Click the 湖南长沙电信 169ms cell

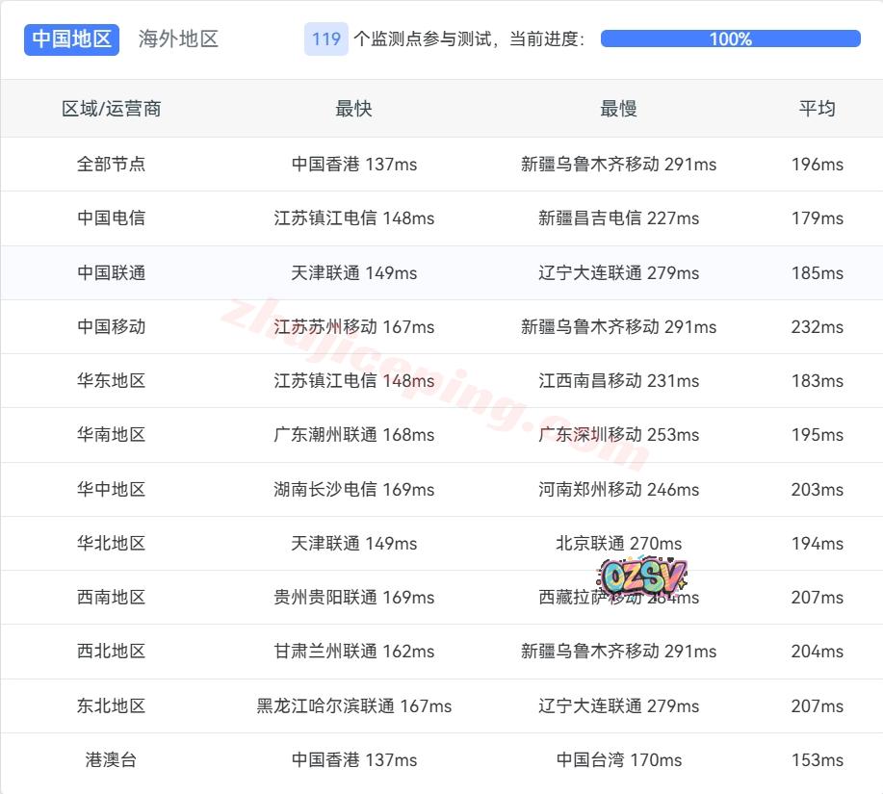353,490
